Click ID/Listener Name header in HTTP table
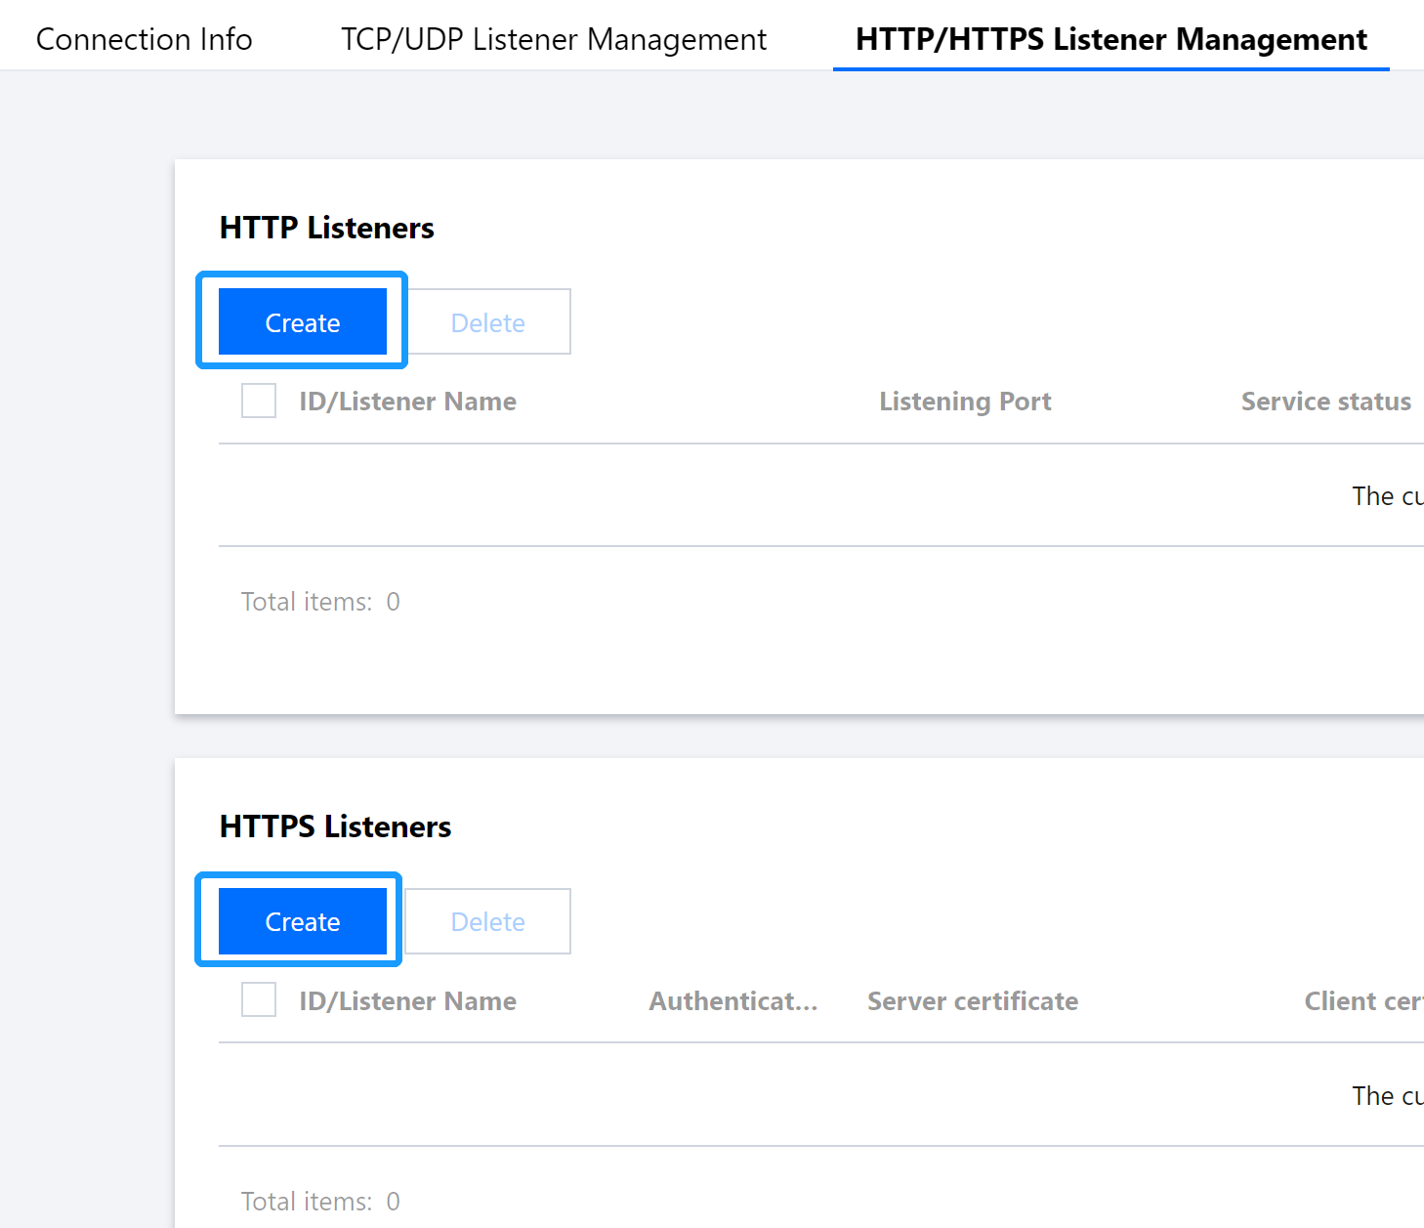The width and height of the screenshot is (1424, 1228). coord(407,402)
